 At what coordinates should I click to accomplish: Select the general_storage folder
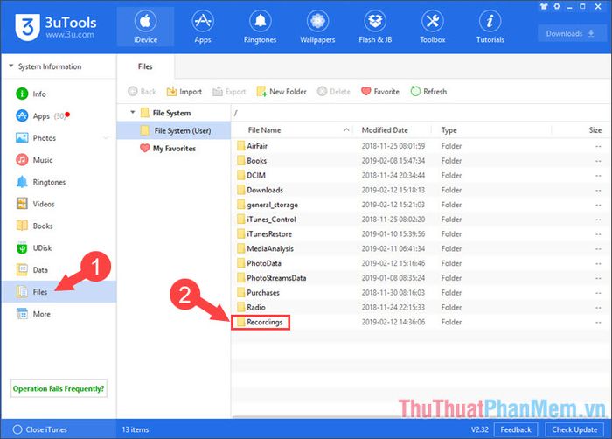pyautogui.click(x=420, y=205)
